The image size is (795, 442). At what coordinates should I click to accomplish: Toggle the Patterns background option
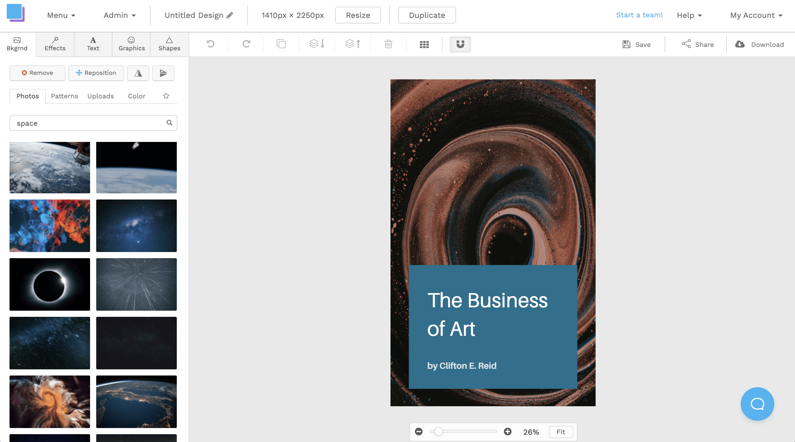63,96
